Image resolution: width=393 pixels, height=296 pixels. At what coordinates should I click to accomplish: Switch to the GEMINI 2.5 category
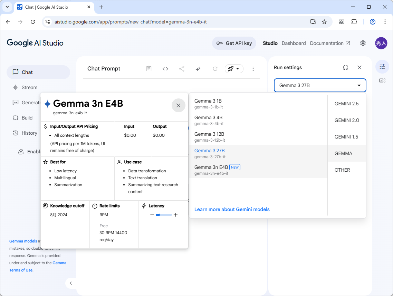pyautogui.click(x=347, y=104)
